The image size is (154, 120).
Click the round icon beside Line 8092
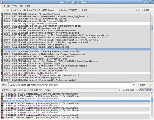[x=137, y=10]
